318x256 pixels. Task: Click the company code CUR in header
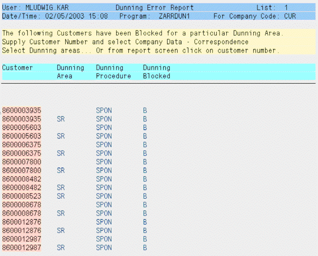pos(290,16)
